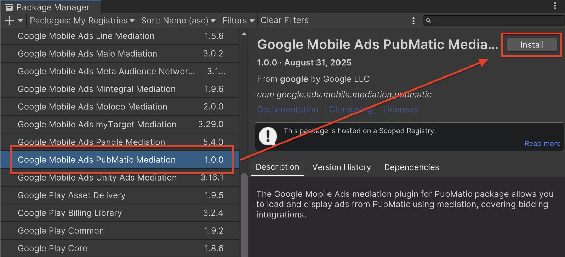Open the toolbar three-dot options menu
The height and width of the screenshot is (257, 565).
click(413, 21)
